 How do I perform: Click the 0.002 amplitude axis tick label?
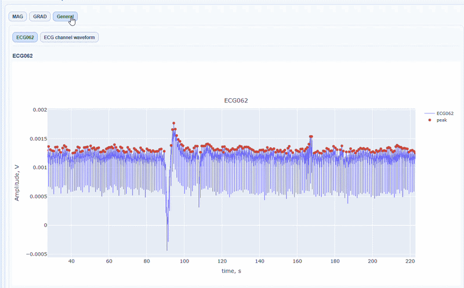pos(38,110)
